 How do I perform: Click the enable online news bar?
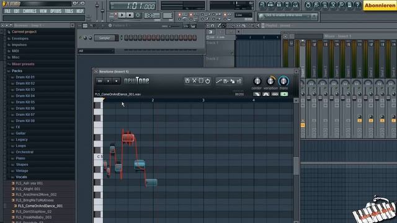tap(288, 16)
